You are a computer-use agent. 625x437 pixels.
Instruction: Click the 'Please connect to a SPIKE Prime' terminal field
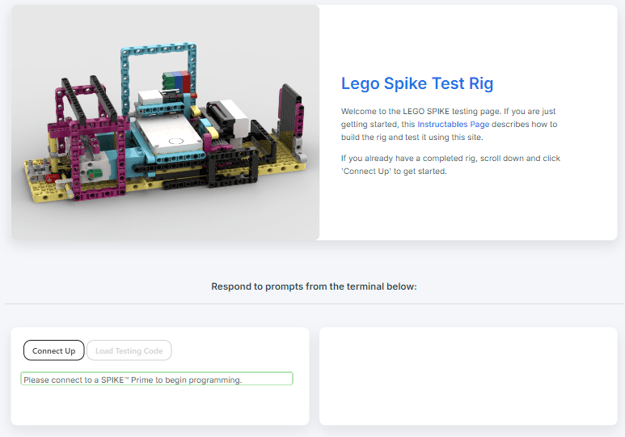(157, 379)
